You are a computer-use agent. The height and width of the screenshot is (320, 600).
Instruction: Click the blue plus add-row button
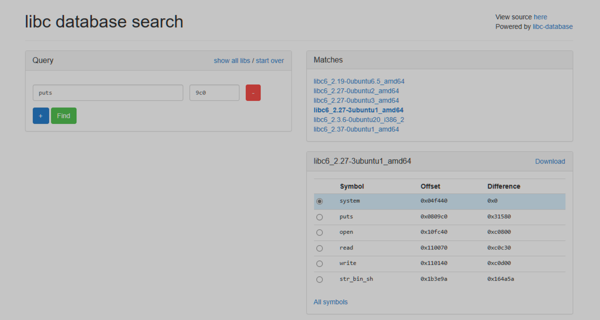coord(41,116)
